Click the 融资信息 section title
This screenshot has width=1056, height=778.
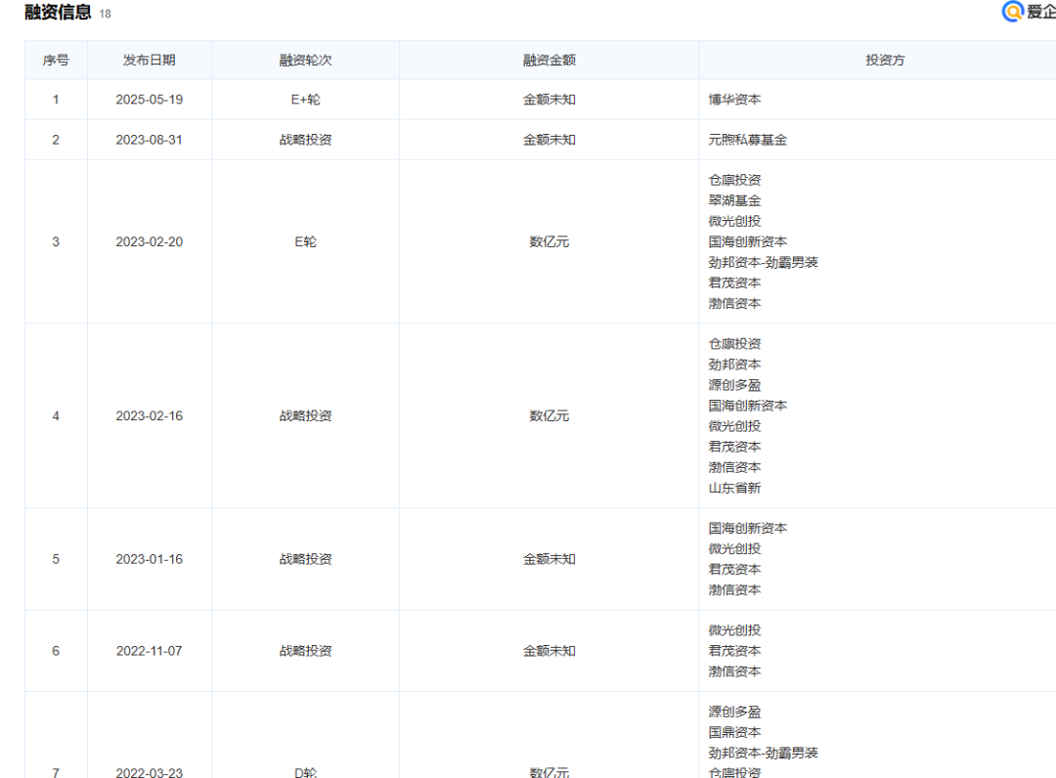click(x=58, y=12)
